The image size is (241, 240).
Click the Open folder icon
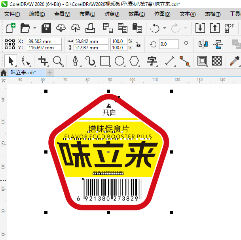(25, 28)
